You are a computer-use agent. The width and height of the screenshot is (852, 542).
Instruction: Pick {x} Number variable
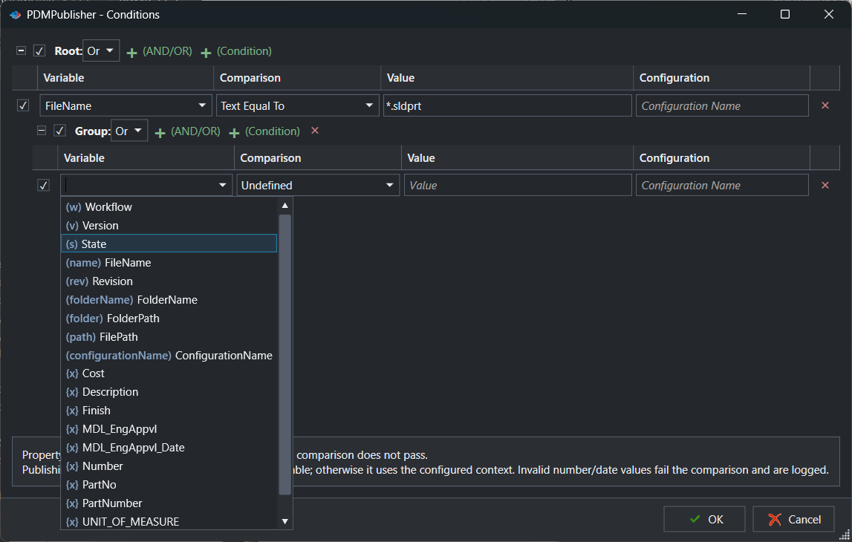(169, 466)
